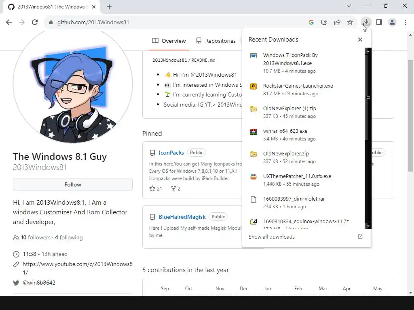Open Twitter handle @win8b8642
414x310 pixels.
[39, 283]
